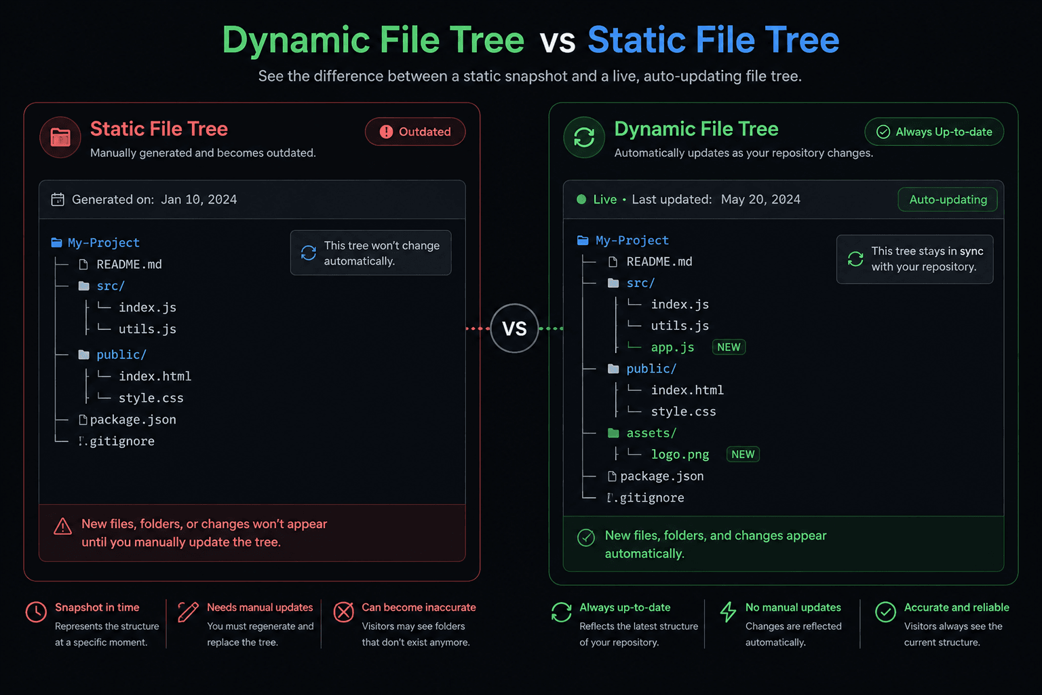Screen dimensions: 1042x695
Task: Click the file icon beside static README.md
Action: click(83, 264)
